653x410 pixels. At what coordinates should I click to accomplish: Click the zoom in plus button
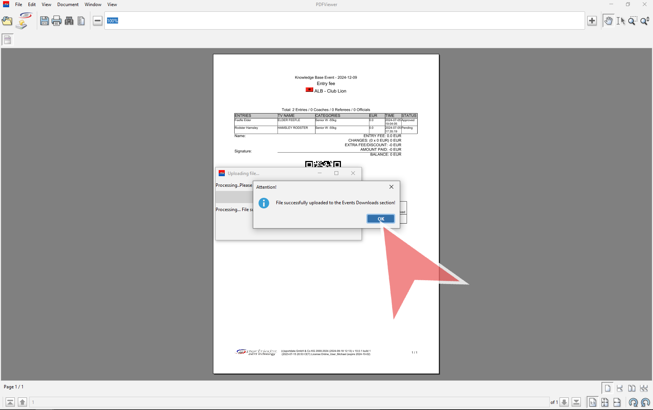tap(592, 21)
